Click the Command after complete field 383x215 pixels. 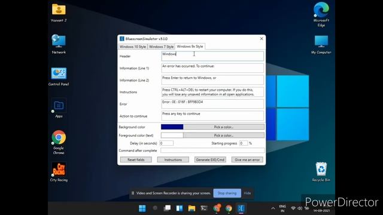click(x=212, y=150)
